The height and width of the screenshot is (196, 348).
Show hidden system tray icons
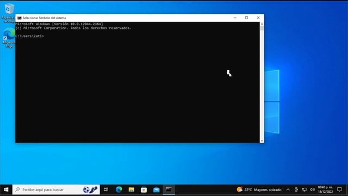pyautogui.click(x=288, y=189)
